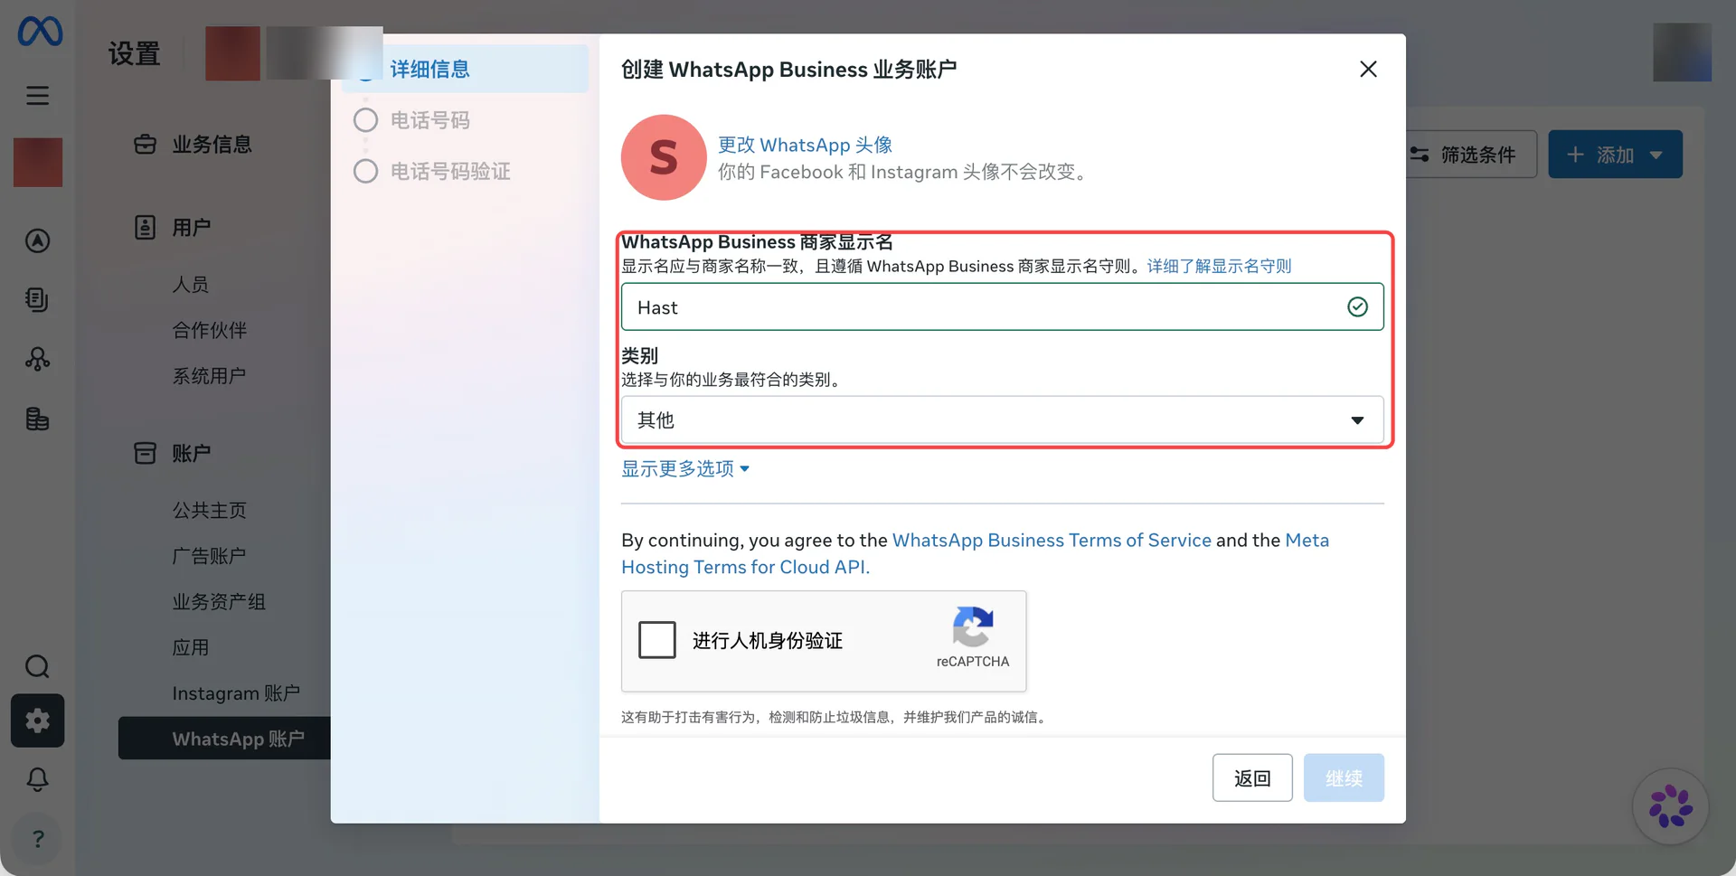Viewport: 1736px width, 876px height.
Task: Click the business info briefcase icon
Action: 145,144
